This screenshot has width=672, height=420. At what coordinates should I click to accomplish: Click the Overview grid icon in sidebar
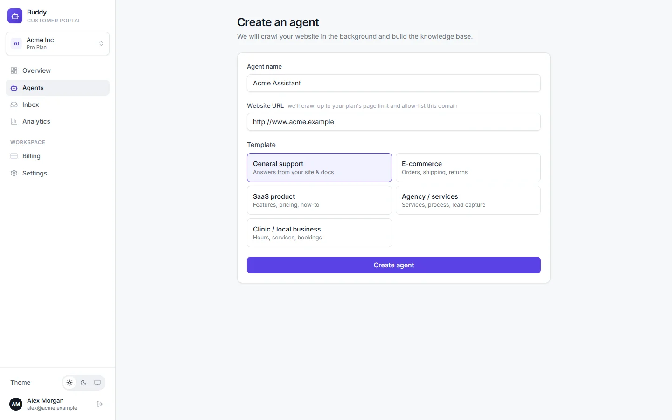coord(14,70)
